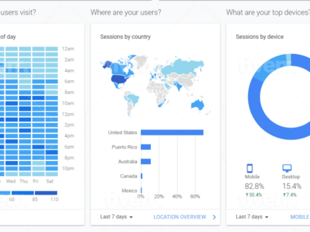Click the 'Where are your users?' heading

point(126,12)
